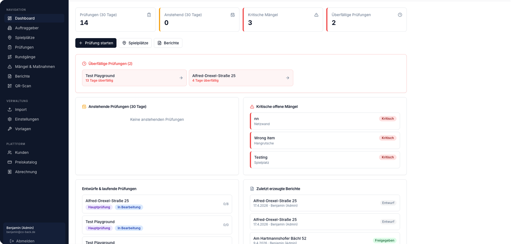This screenshot has height=244, width=513.
Task: Click the clock icon on Überfällige Prüfungen card
Action: pyautogui.click(x=400, y=15)
